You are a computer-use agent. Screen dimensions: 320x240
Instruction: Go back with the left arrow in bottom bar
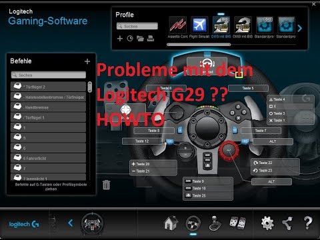[71, 223]
